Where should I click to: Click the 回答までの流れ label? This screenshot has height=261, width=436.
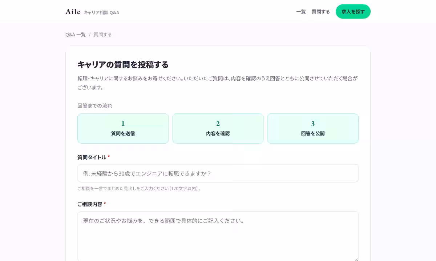coord(95,105)
